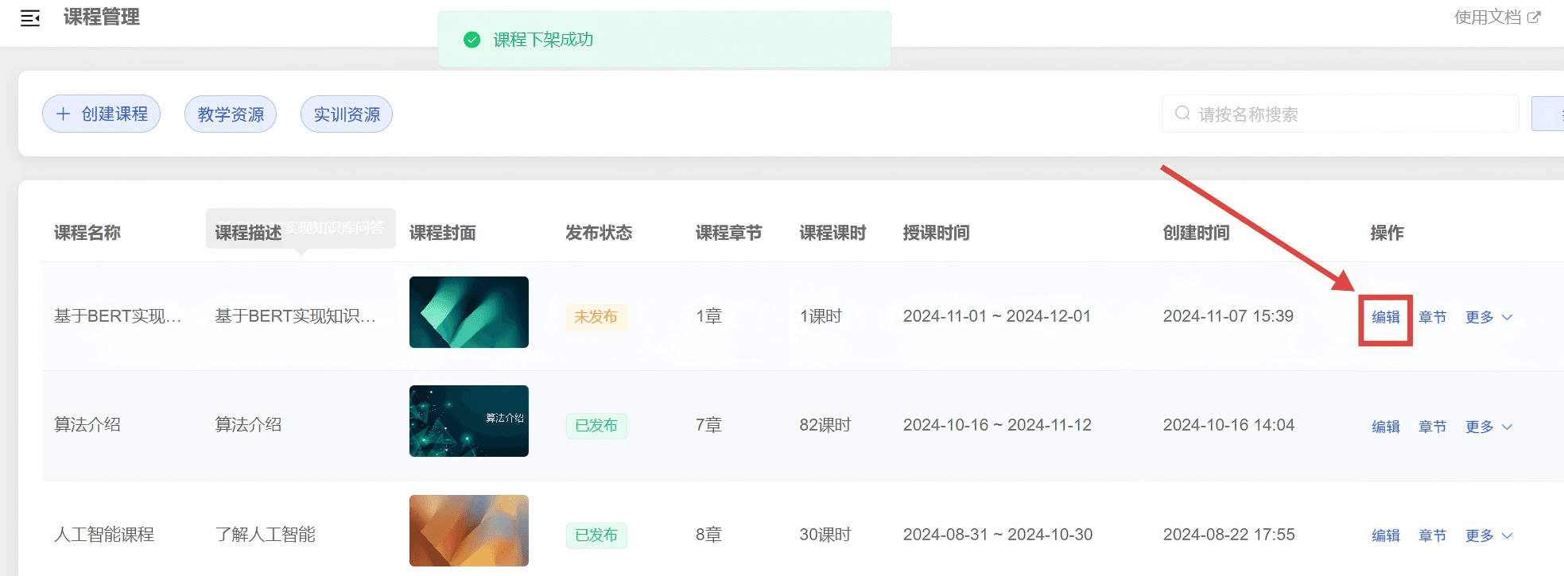Screen dimensions: 1564x576
Task: Collapse the sidebar with the hamburger icon
Action: coord(30,18)
